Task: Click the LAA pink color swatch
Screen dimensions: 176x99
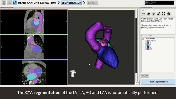Action: coord(148,49)
